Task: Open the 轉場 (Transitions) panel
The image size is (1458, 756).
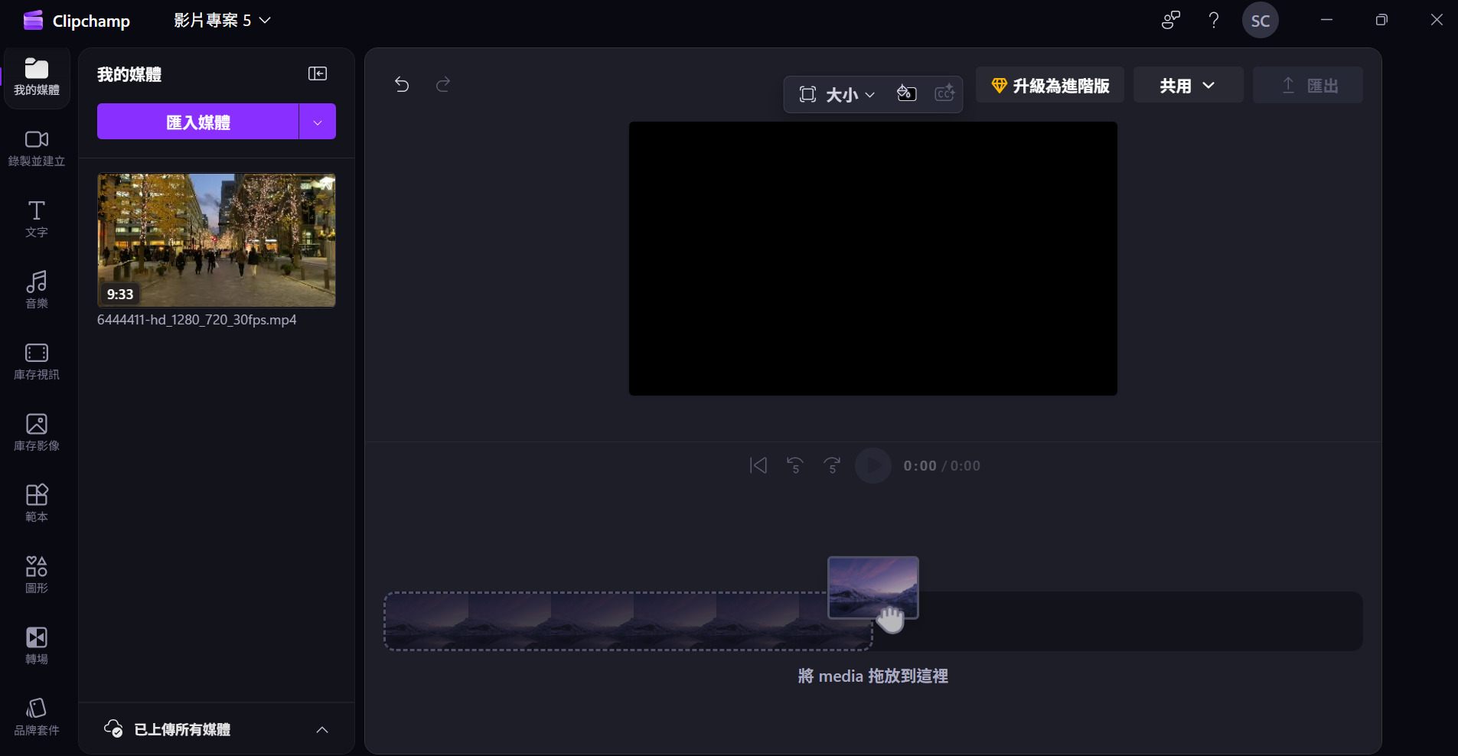Action: 35,645
